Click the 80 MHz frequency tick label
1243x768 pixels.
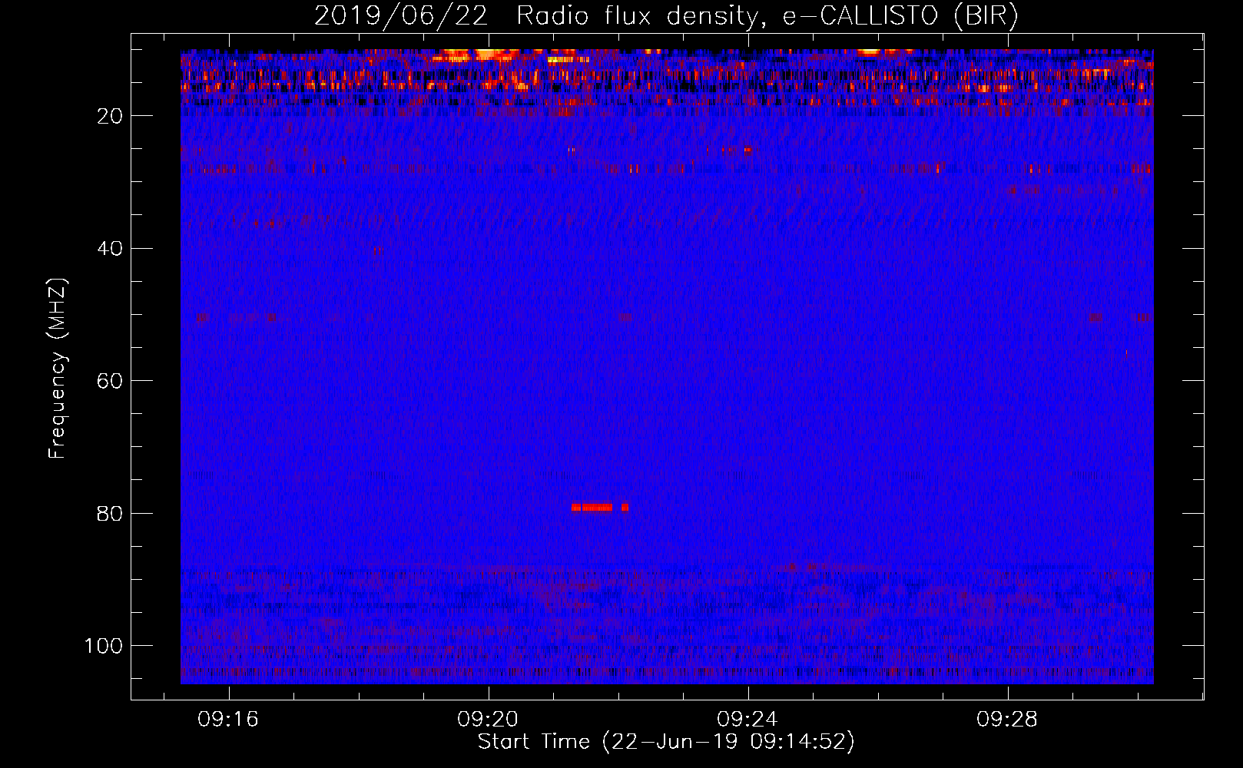(x=111, y=513)
